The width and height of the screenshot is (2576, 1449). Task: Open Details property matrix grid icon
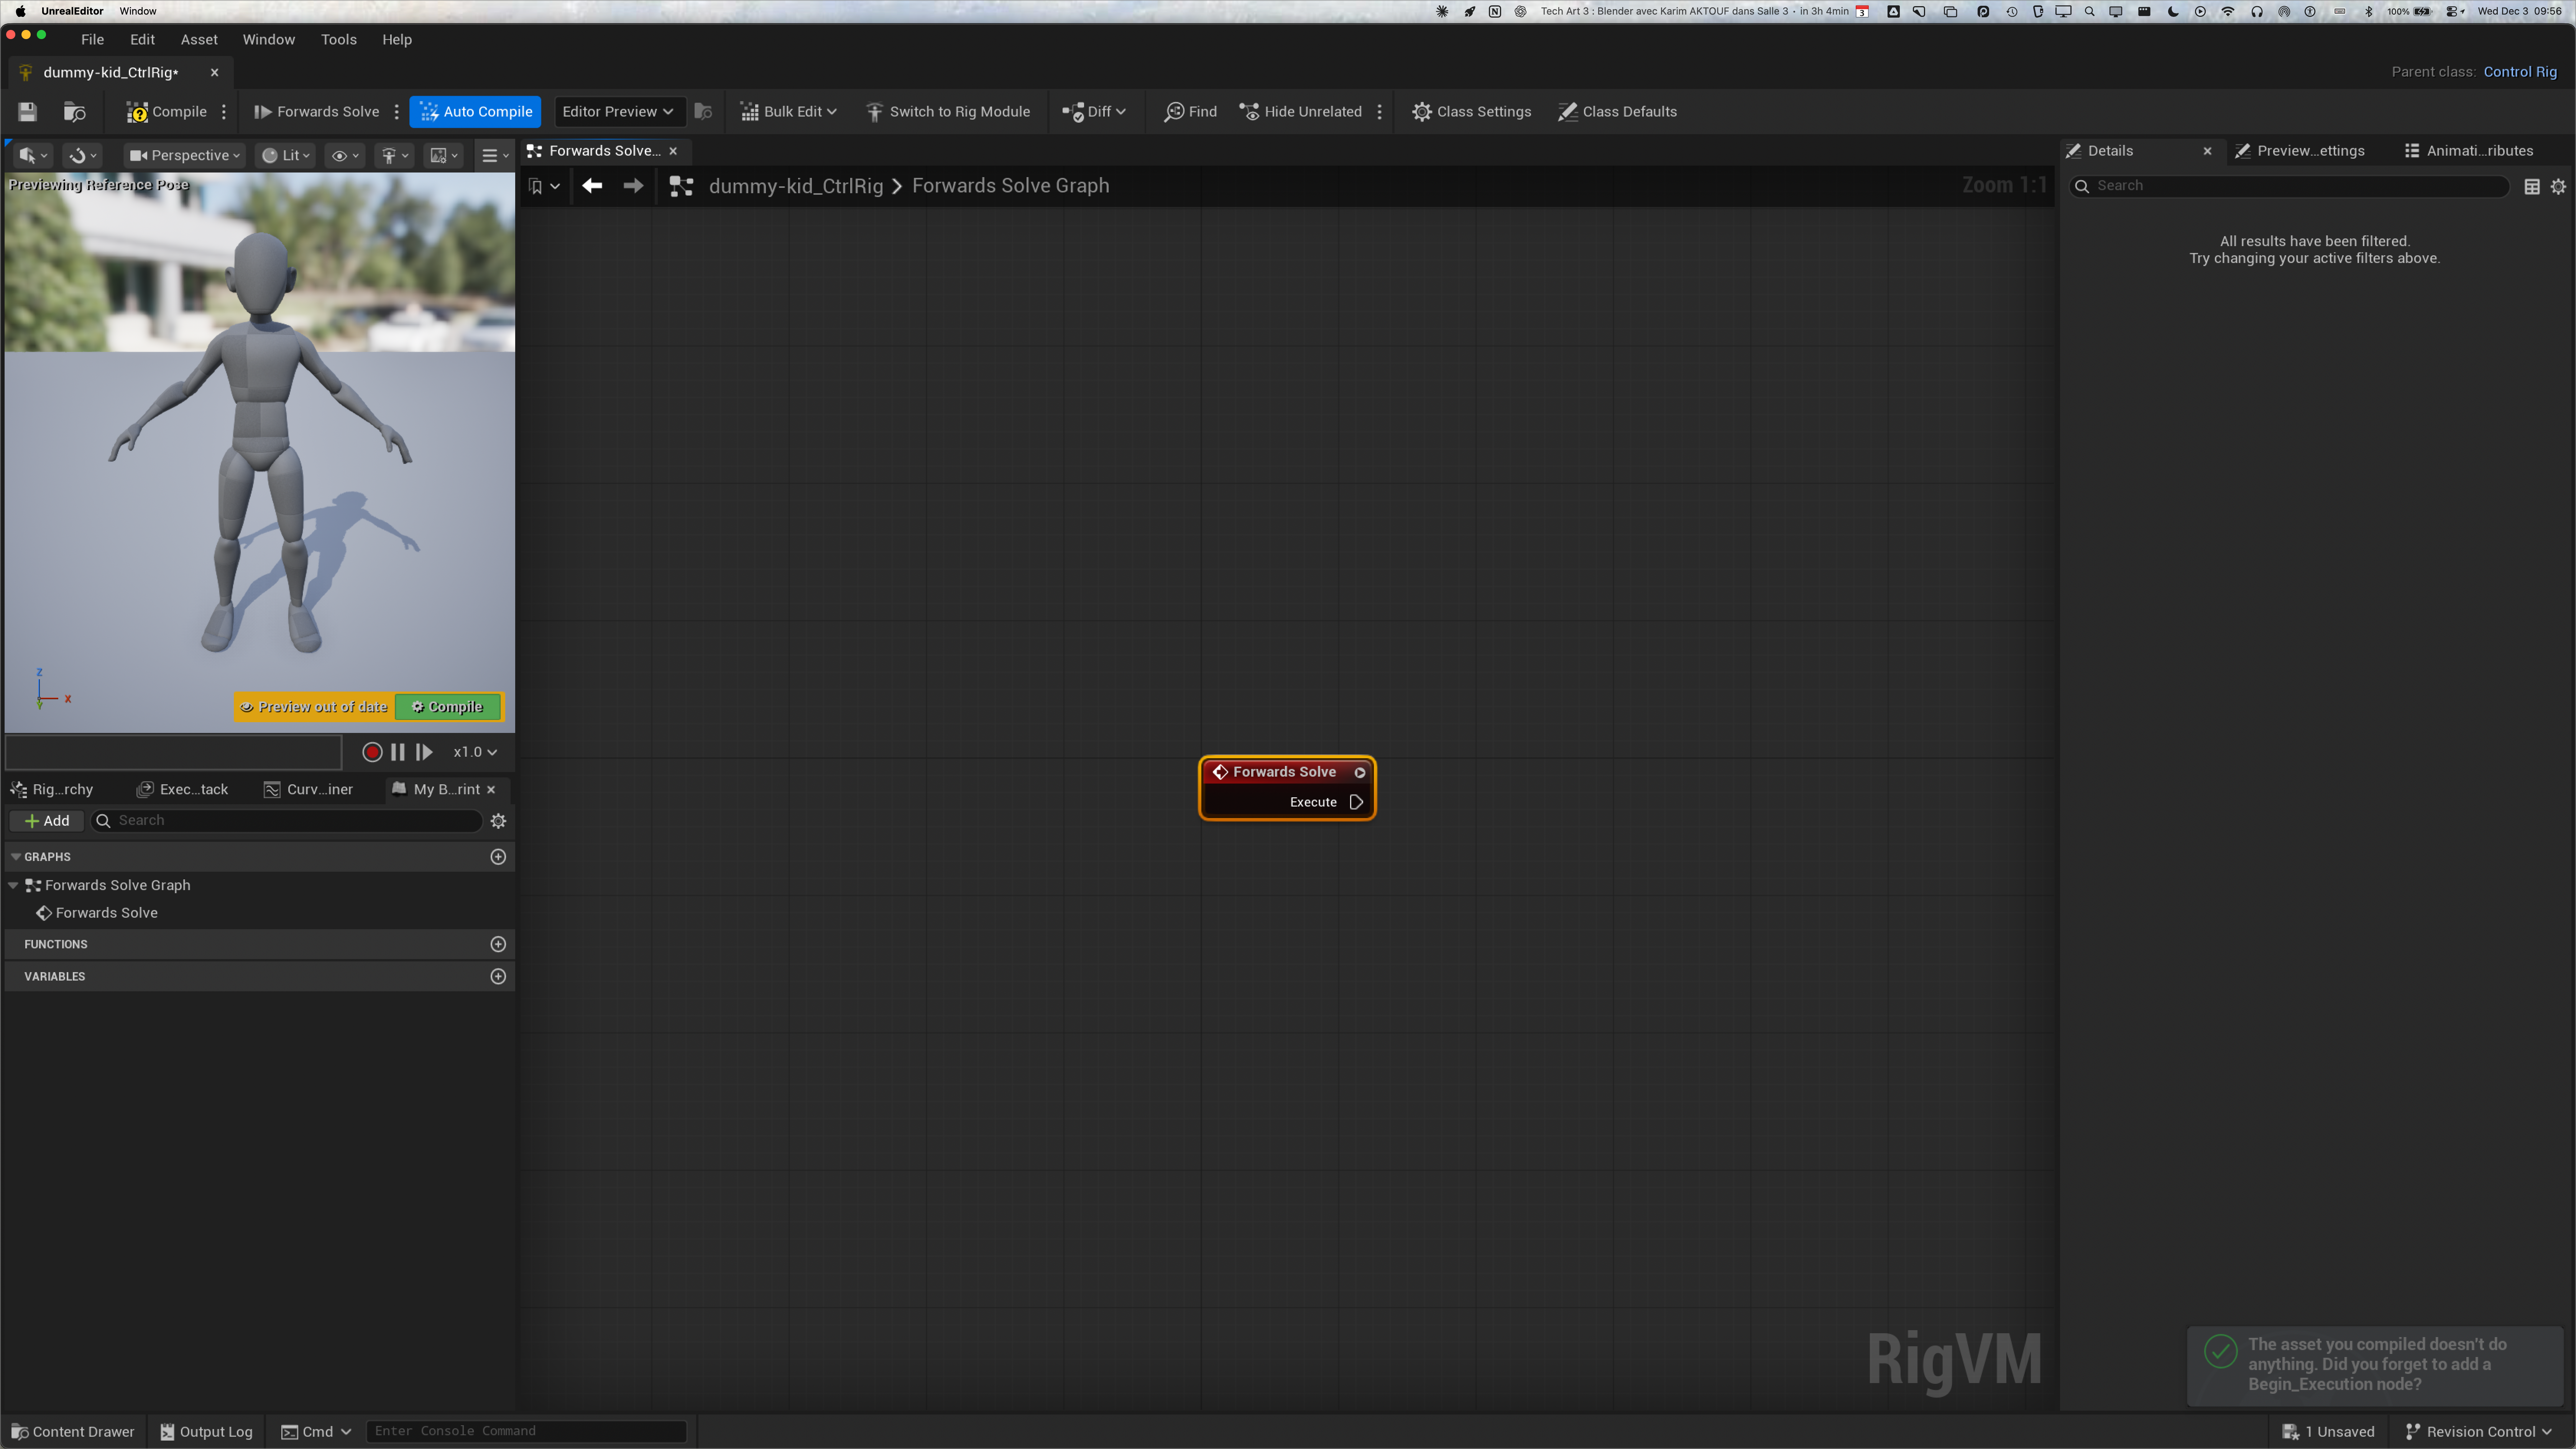[x=2532, y=187]
